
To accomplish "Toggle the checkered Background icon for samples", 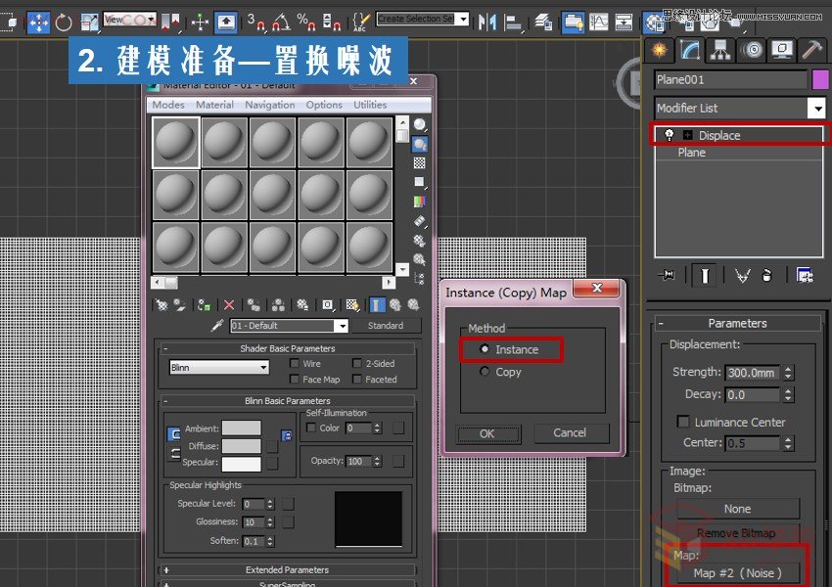I will click(419, 162).
